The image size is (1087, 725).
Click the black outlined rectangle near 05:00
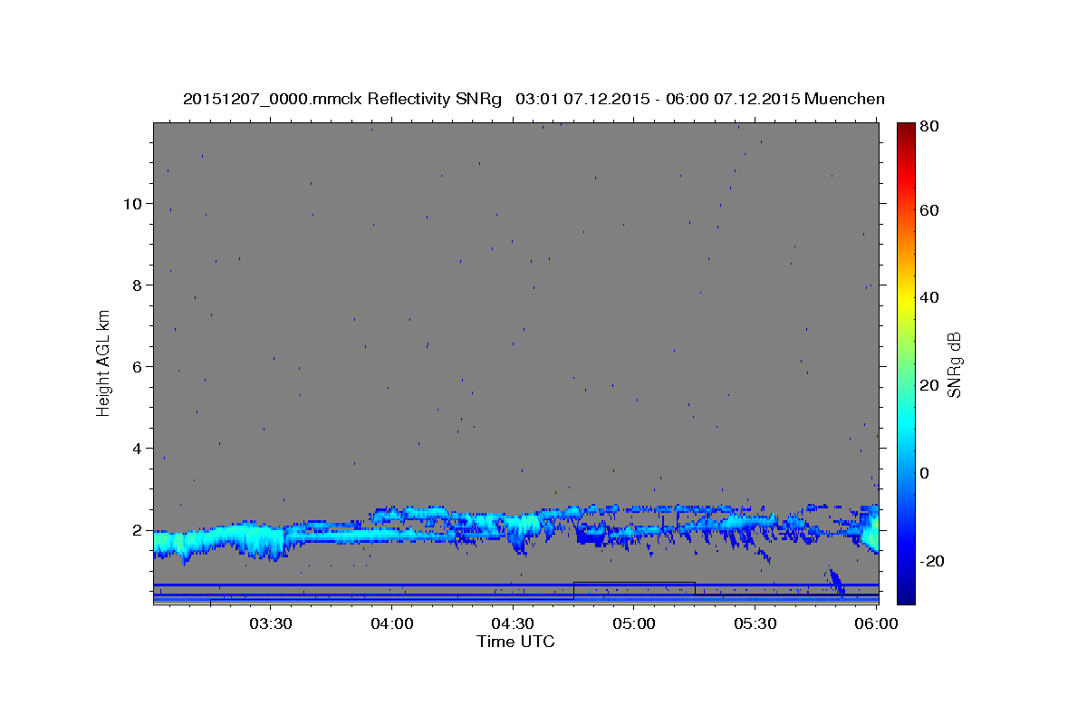pyautogui.click(x=634, y=590)
